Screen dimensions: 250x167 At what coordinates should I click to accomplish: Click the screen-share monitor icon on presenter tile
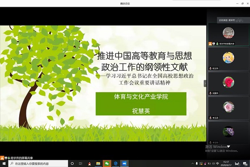click(x=214, y=44)
